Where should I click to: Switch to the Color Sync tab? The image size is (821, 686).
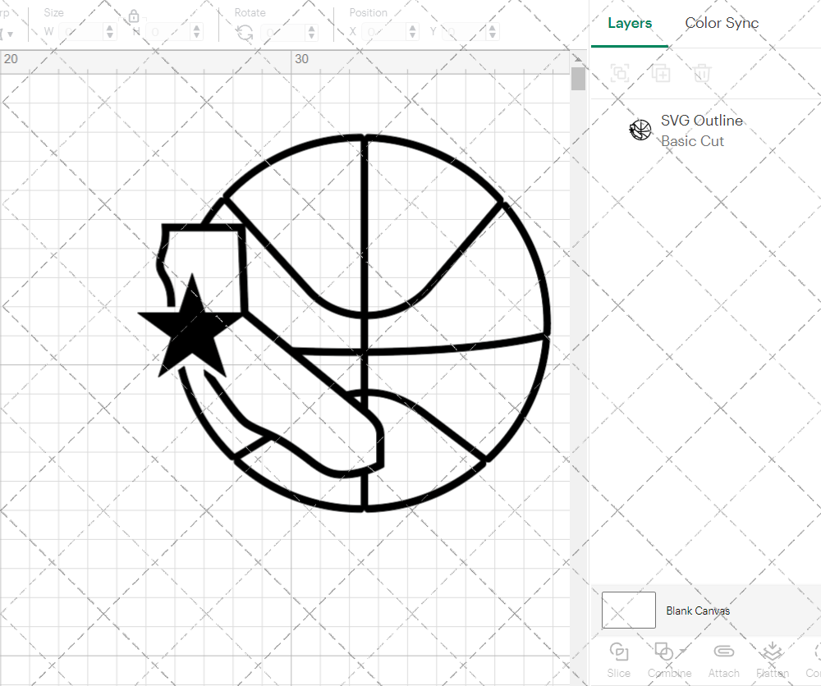point(722,23)
